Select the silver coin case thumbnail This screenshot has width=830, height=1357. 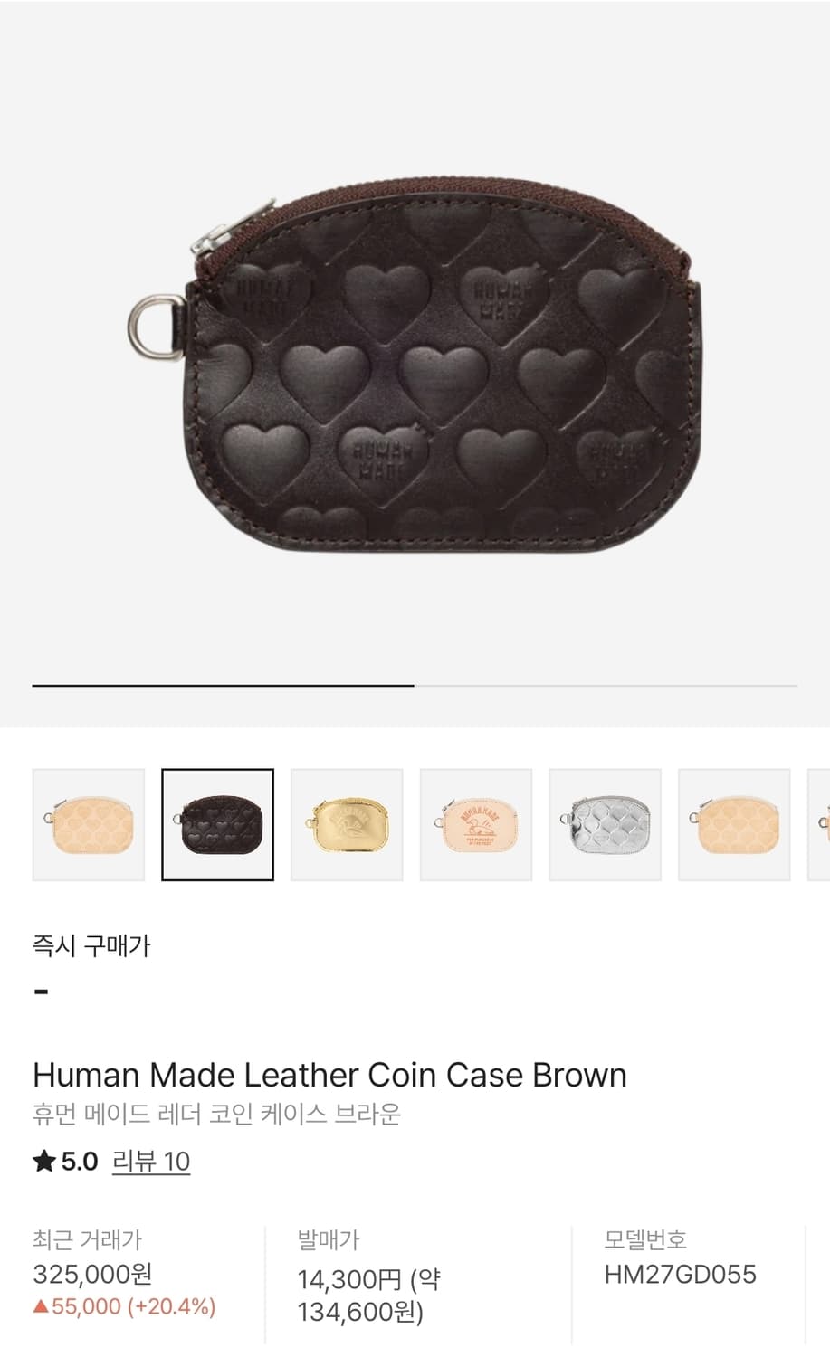click(x=606, y=824)
